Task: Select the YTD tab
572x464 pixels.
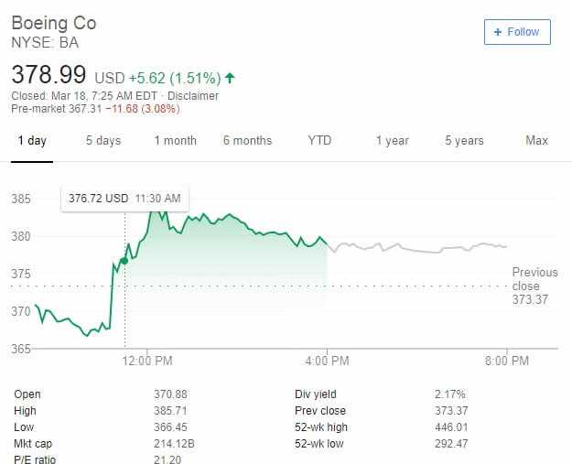Action: pyautogui.click(x=319, y=140)
